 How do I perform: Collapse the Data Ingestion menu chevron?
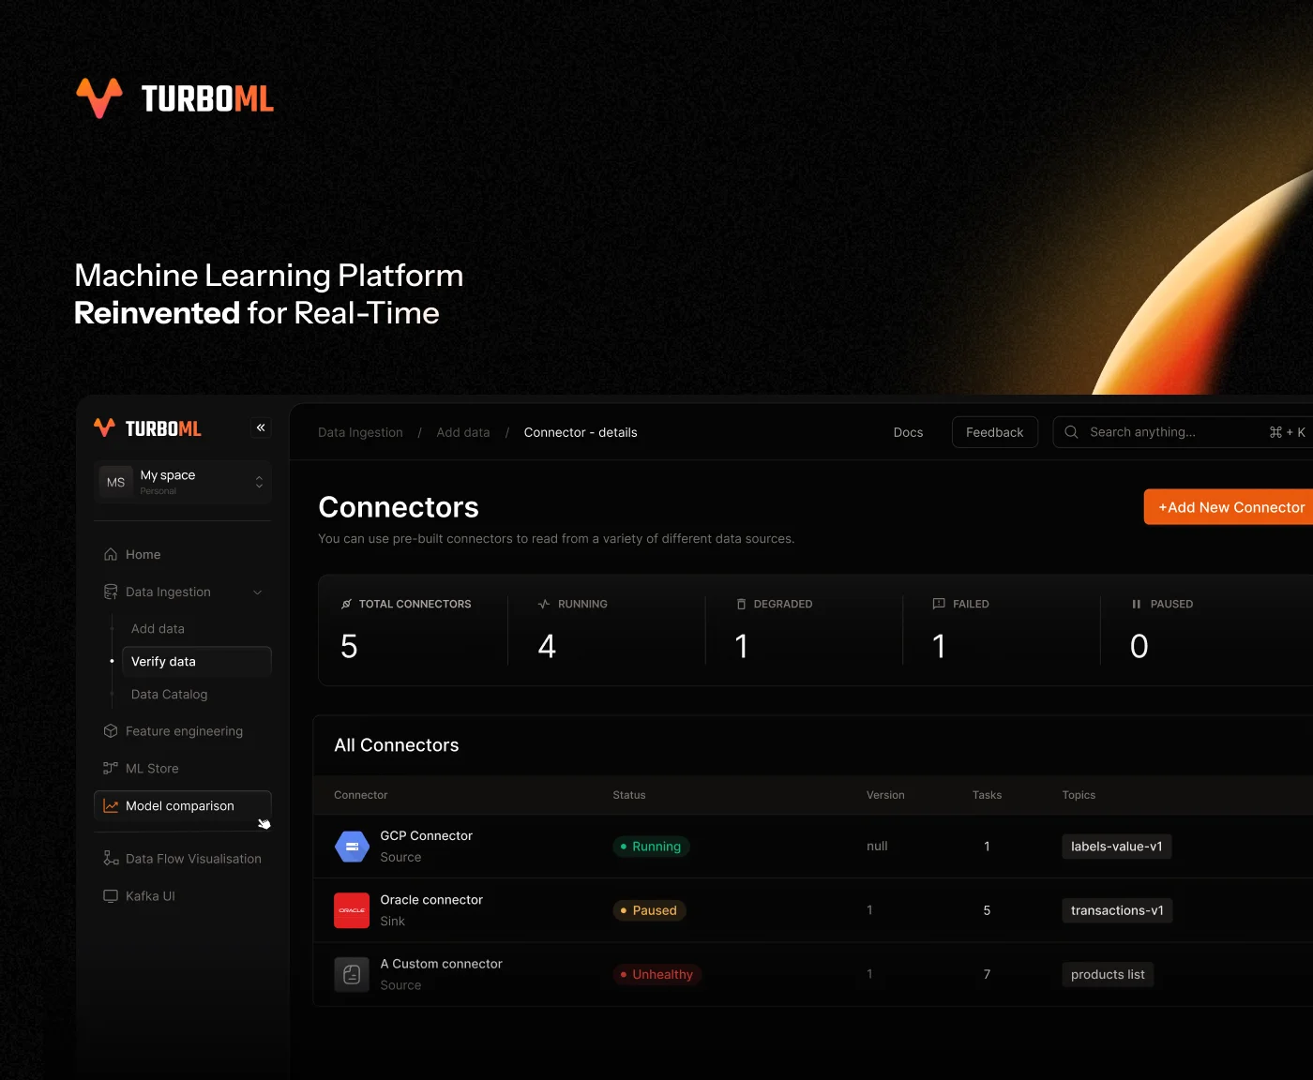(x=258, y=592)
